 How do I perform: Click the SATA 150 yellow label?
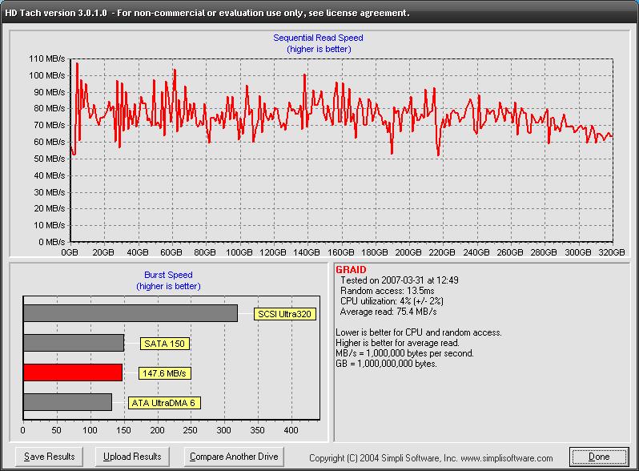[164, 344]
